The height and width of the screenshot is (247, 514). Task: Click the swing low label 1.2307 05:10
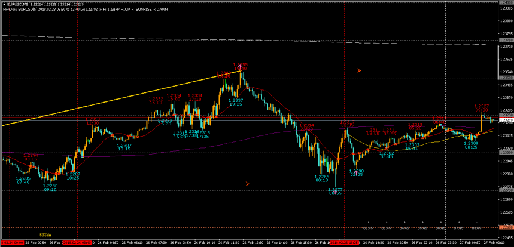pyautogui.click(x=412, y=146)
